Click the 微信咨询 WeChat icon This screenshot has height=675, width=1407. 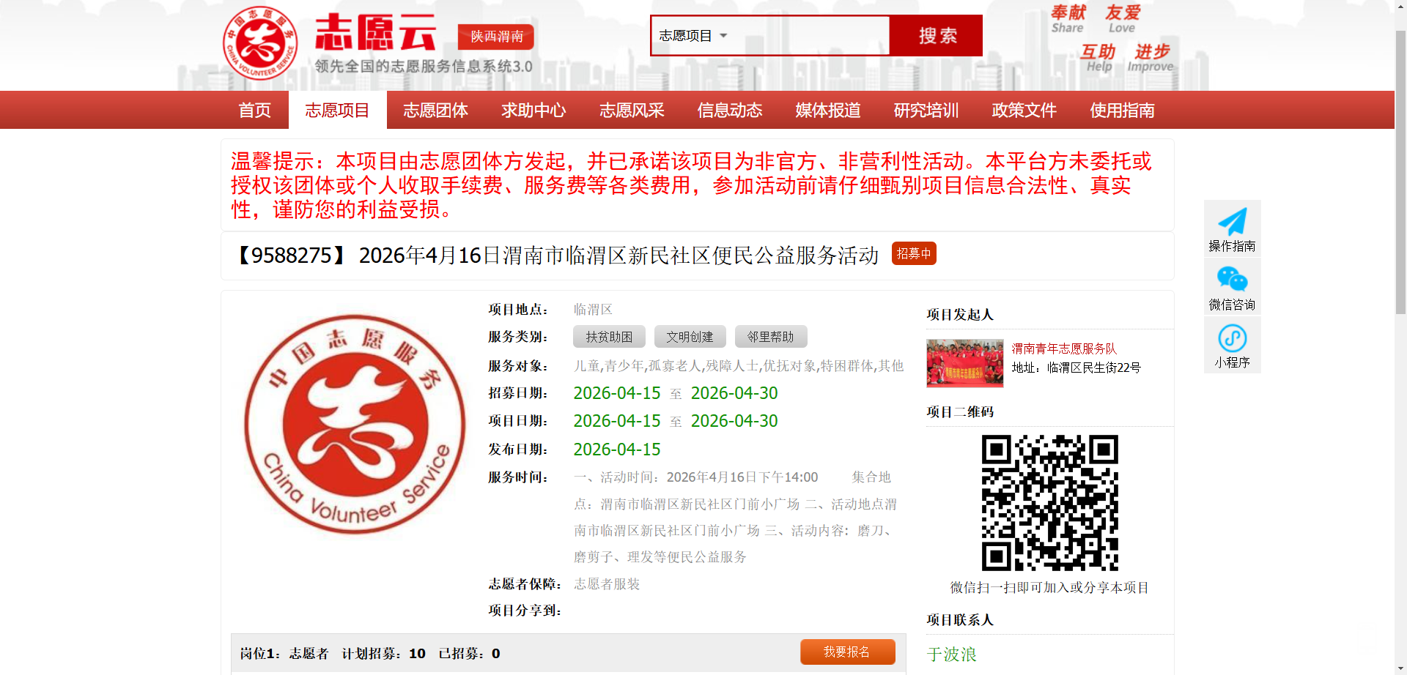click(x=1232, y=280)
